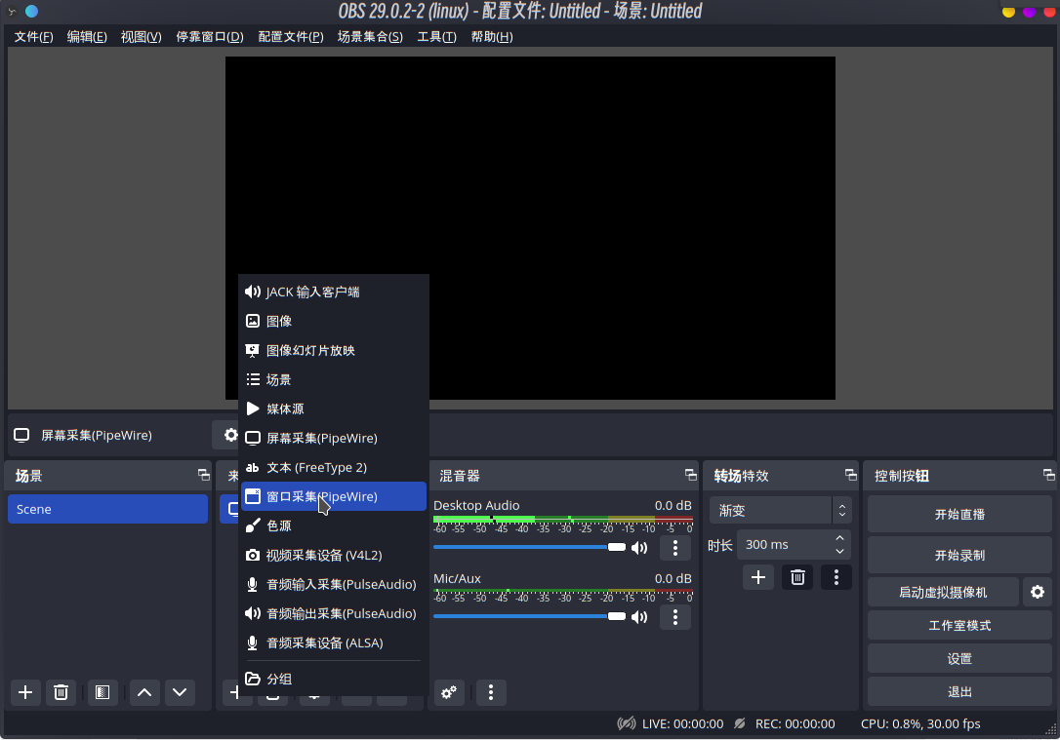Add a new transition with plus icon
Viewport: 1060px width, 740px height.
(757, 577)
